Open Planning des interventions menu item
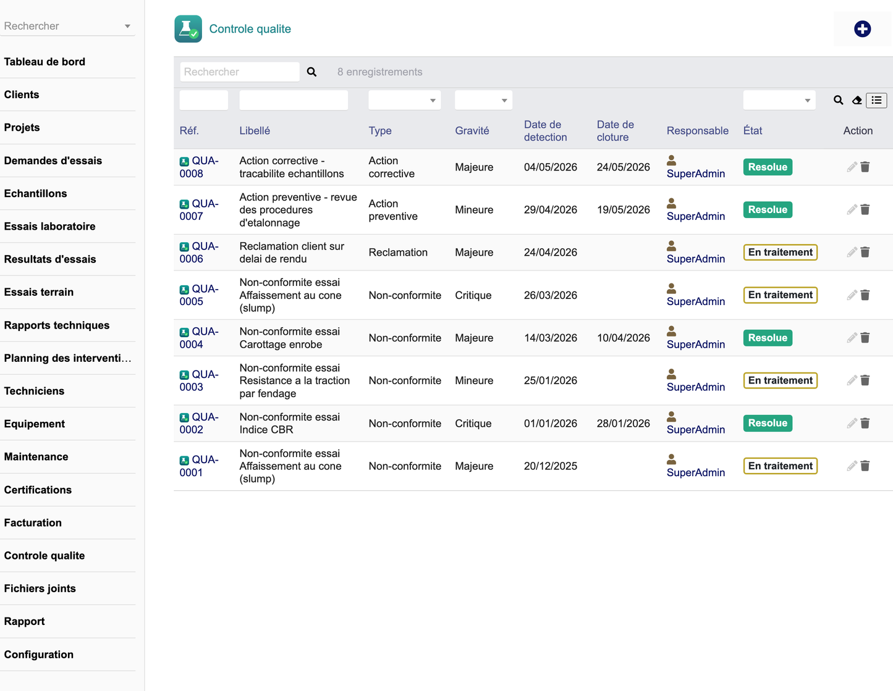Image resolution: width=893 pixels, height=691 pixels. point(67,358)
